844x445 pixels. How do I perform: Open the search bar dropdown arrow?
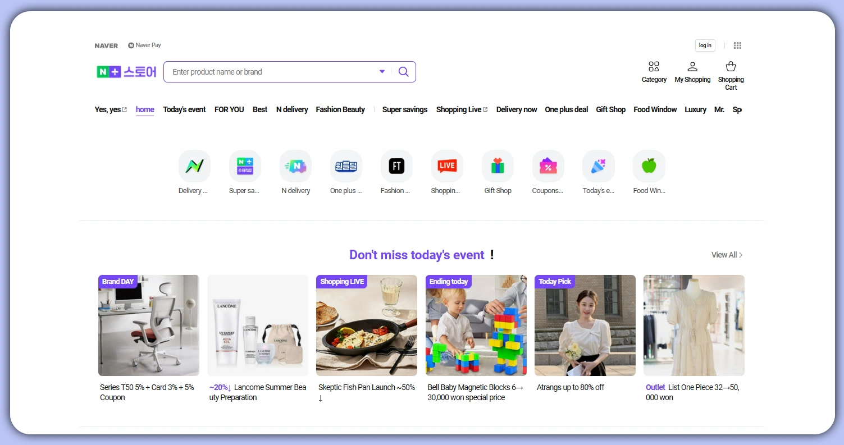[x=382, y=71]
